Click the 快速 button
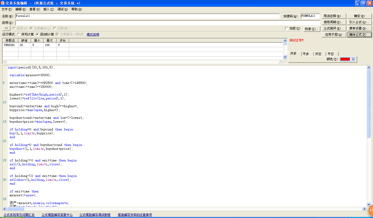This screenshot has width=373, height=218. click(312, 29)
